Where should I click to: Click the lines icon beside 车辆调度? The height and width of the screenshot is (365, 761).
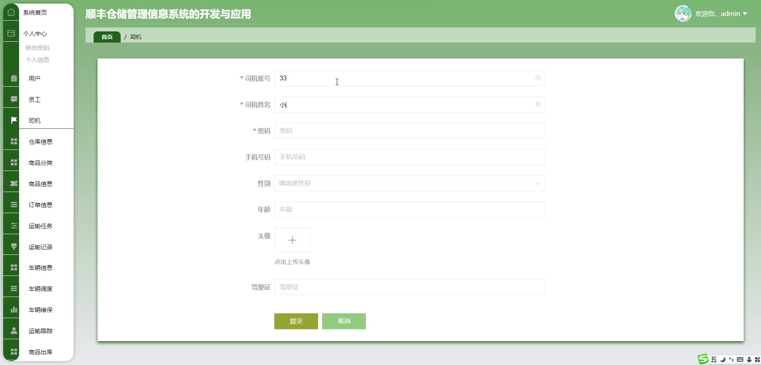pyautogui.click(x=14, y=289)
